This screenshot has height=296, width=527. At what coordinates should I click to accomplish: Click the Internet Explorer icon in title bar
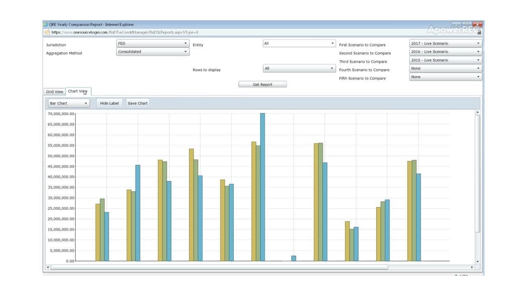click(x=46, y=25)
